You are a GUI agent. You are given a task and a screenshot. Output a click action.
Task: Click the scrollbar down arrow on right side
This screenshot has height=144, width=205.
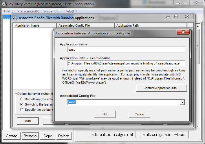[x=198, y=126]
